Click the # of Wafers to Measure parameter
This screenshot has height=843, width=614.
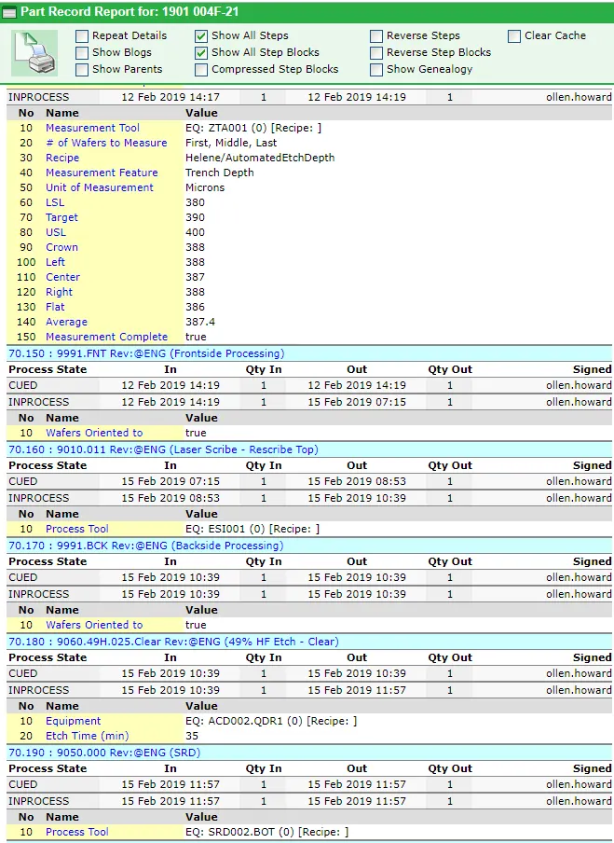(106, 143)
